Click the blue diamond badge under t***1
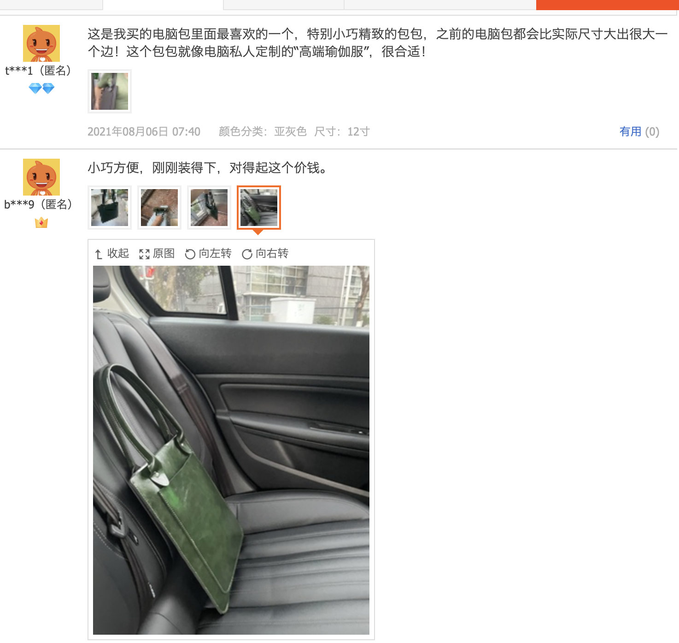 coord(41,88)
